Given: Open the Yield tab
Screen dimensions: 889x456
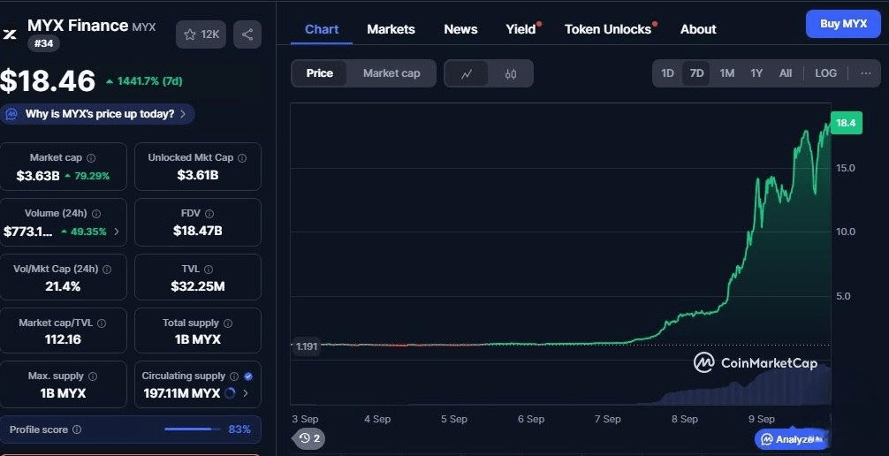Looking at the screenshot, I should point(521,29).
